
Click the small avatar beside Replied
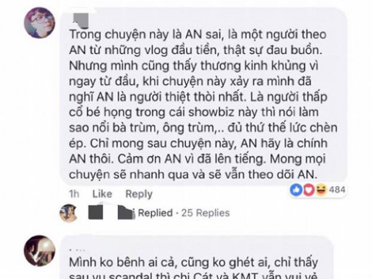point(69,213)
